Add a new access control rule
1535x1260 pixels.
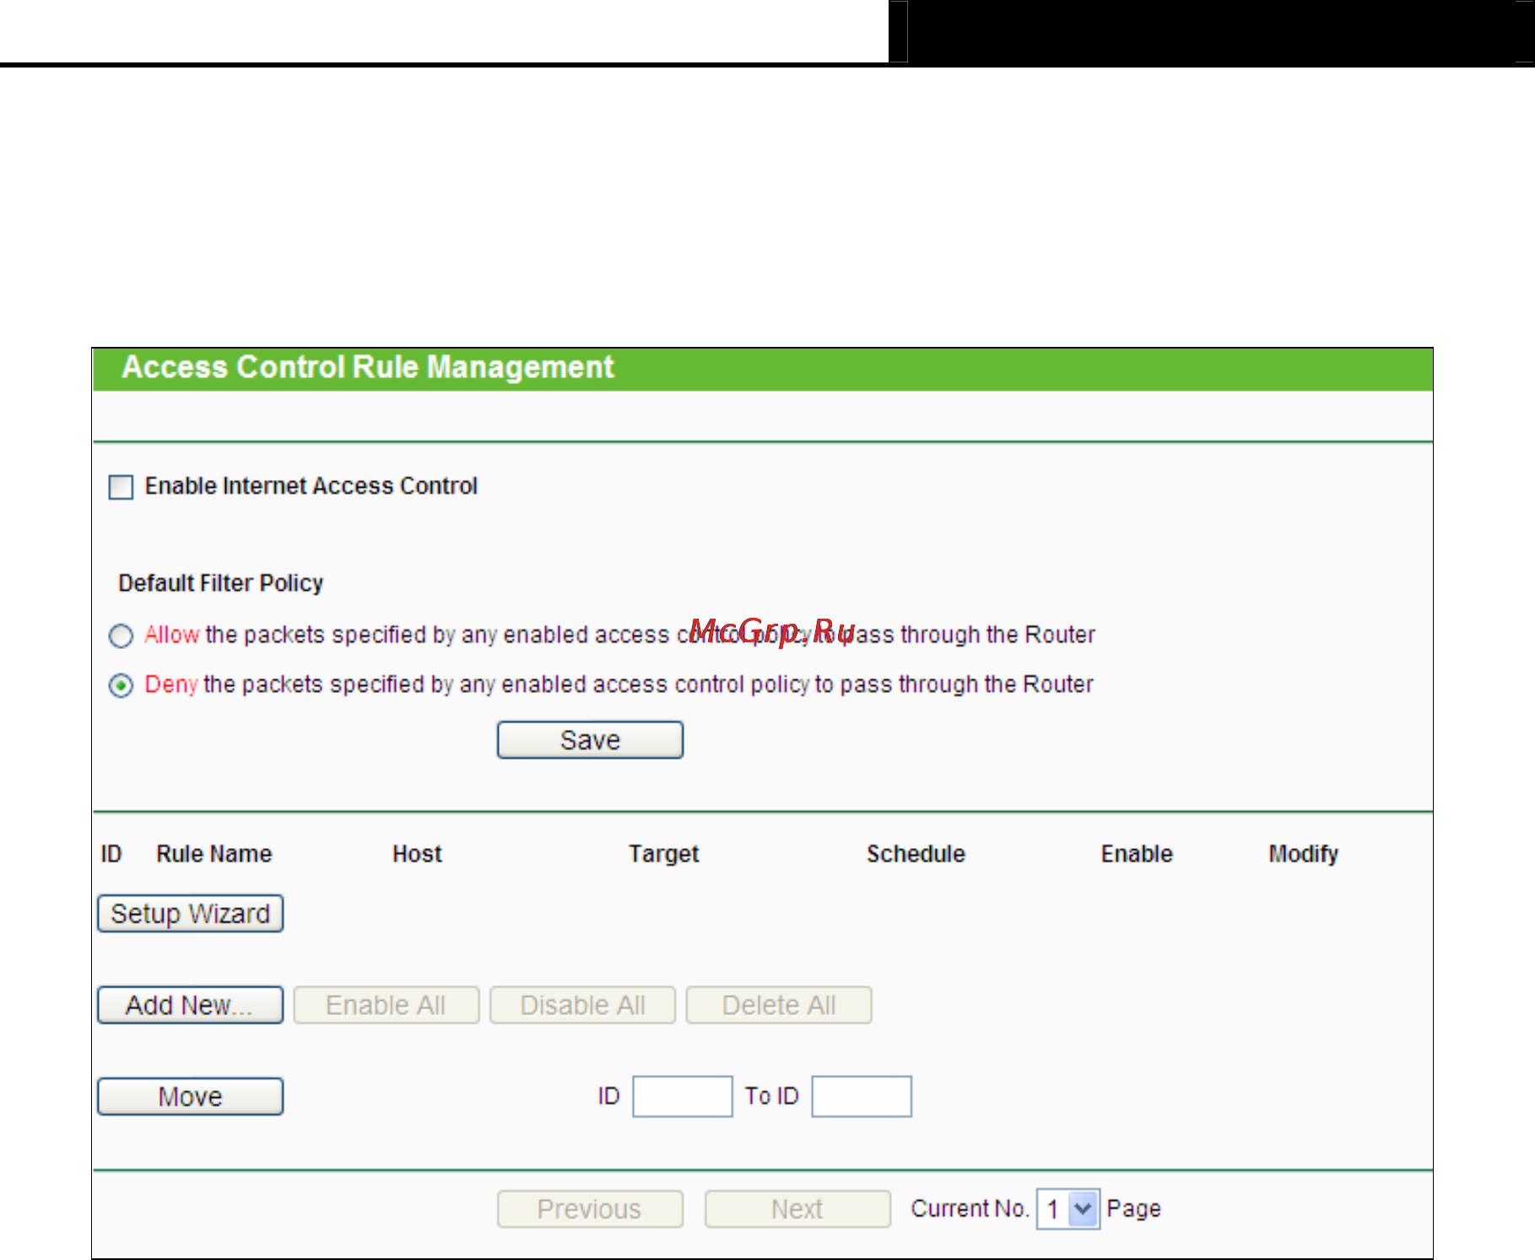tap(190, 1005)
